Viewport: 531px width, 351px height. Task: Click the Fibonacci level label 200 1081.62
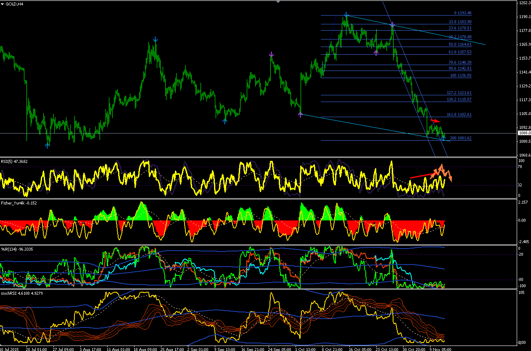point(461,138)
